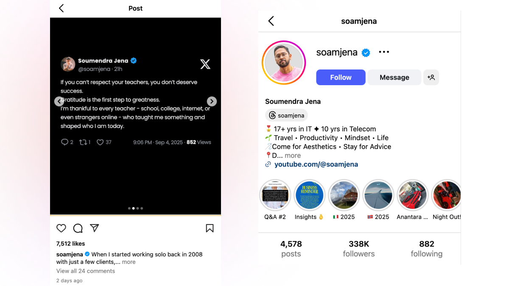Open 882 following list
The height and width of the screenshot is (286, 509).
click(x=427, y=249)
